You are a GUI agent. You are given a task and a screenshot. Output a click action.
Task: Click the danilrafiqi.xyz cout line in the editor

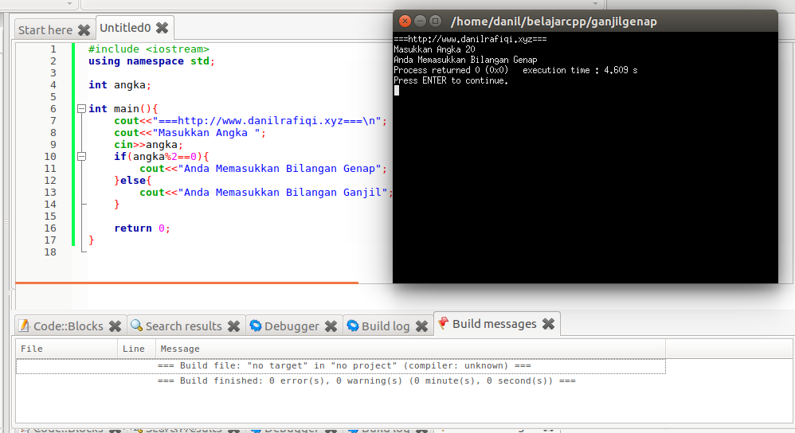tap(250, 121)
